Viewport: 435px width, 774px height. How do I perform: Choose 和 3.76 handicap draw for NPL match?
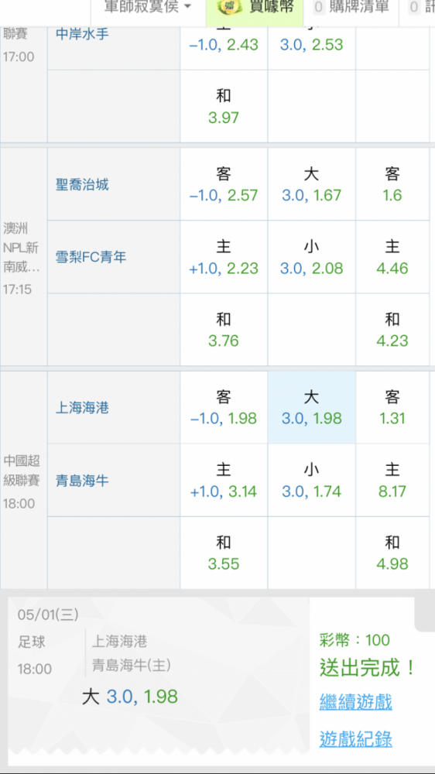coord(224,330)
